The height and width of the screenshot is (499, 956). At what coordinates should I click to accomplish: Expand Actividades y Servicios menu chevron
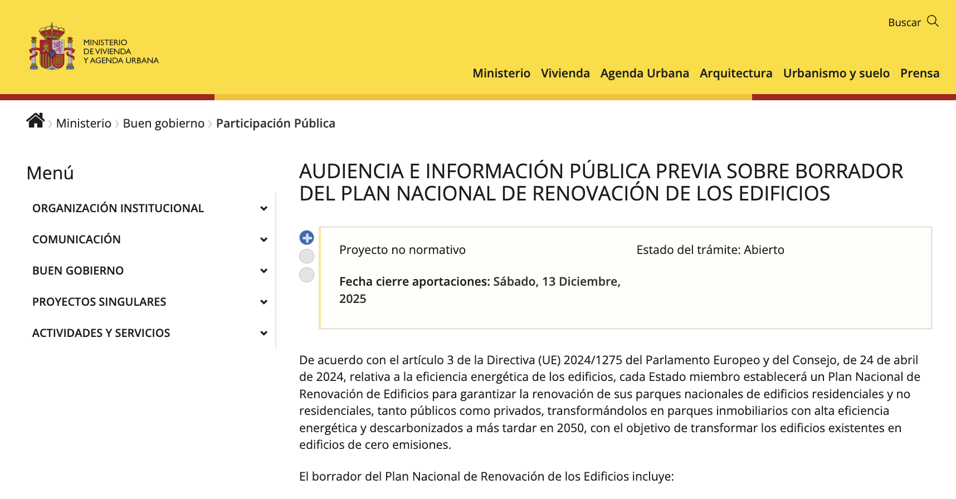(x=264, y=333)
